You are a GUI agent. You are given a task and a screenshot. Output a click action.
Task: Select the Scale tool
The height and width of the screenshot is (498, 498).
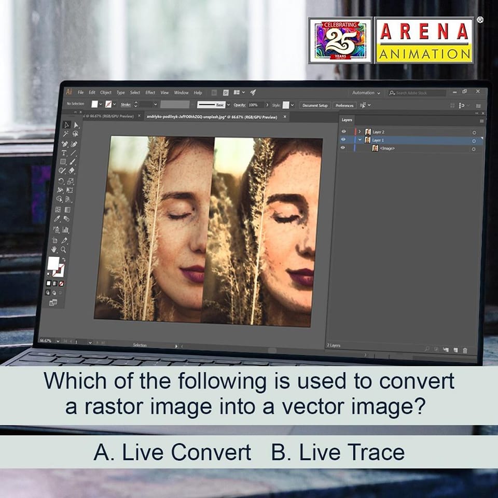click(x=71, y=182)
